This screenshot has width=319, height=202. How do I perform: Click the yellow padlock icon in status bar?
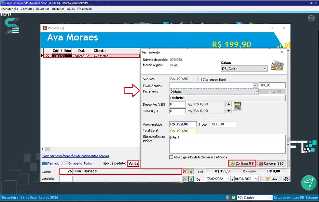pos(234,197)
